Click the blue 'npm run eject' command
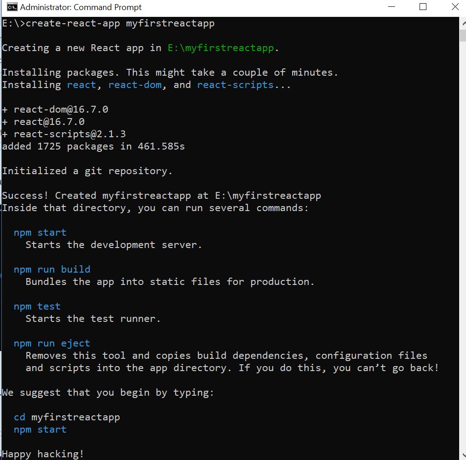The height and width of the screenshot is (460, 466). click(52, 343)
